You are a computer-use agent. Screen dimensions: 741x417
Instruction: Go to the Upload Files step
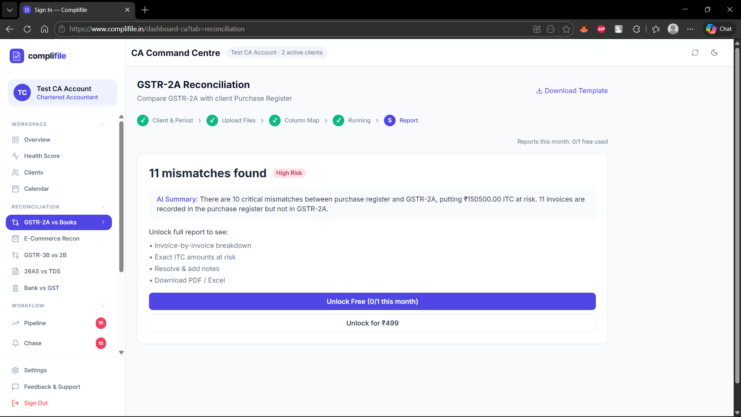click(x=231, y=120)
